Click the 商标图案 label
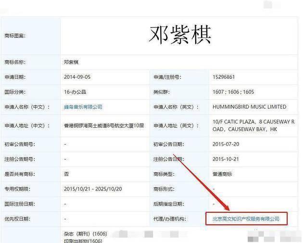303x243 pixels. click(15, 36)
